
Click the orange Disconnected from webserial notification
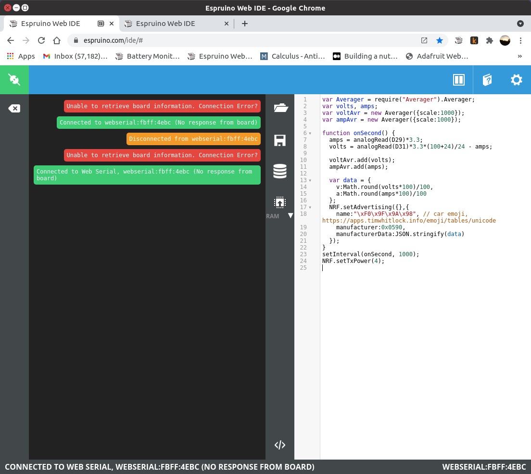[193, 139]
